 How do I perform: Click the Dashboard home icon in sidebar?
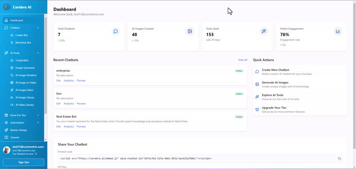coord(6,20)
